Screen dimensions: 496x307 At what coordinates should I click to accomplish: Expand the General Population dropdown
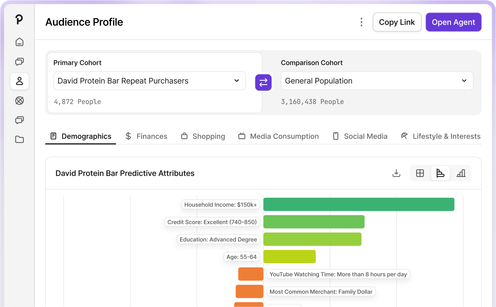coord(377,81)
